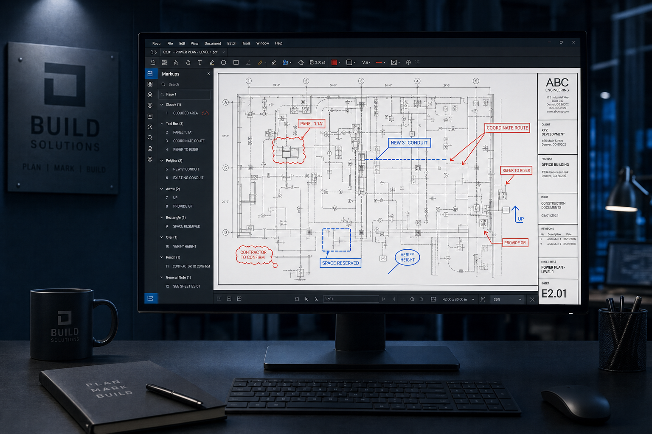The width and height of the screenshot is (652, 434).
Task: Select the Highlight tool
Action: click(x=212, y=62)
